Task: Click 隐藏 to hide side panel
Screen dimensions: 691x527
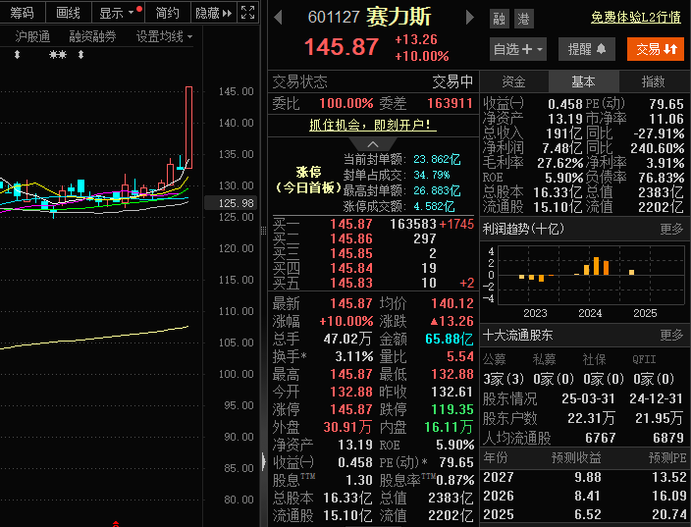Action: click(214, 13)
